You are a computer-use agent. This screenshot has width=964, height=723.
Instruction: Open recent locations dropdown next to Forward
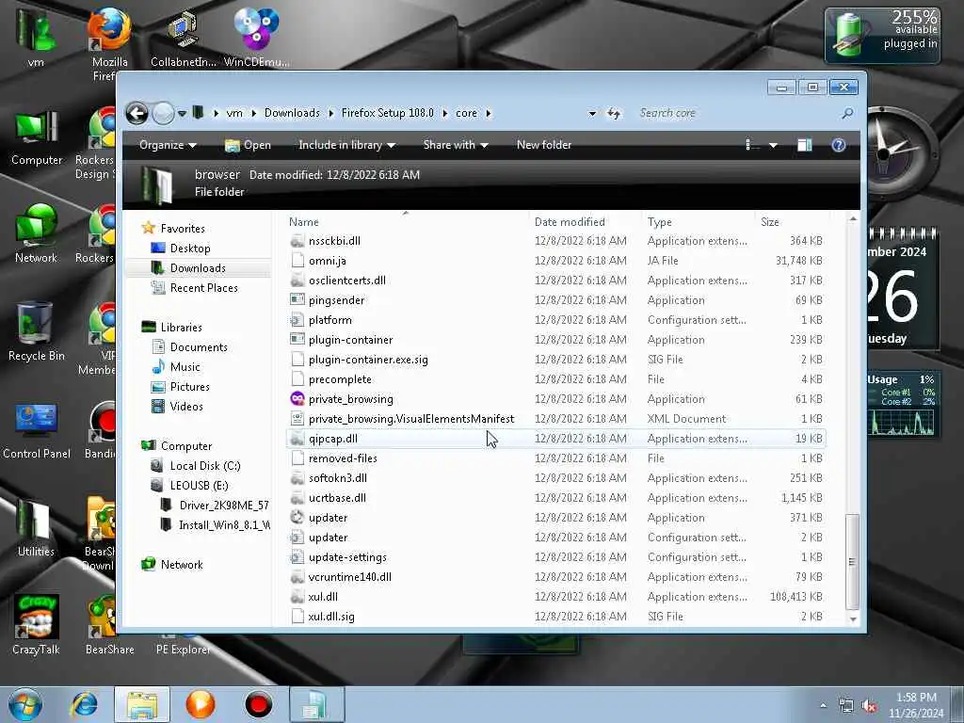pyautogui.click(x=182, y=114)
